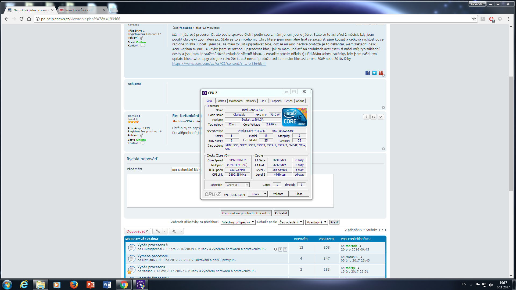
Task: Open the Graphics tab in CPU-Z
Action: [x=276, y=101]
